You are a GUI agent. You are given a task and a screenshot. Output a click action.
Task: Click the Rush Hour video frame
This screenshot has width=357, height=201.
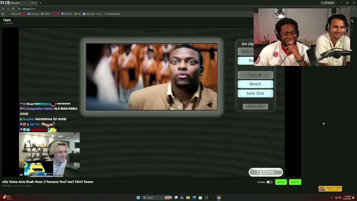(152, 77)
